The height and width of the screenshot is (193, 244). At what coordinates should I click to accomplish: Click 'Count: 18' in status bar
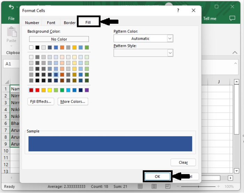click(99, 186)
